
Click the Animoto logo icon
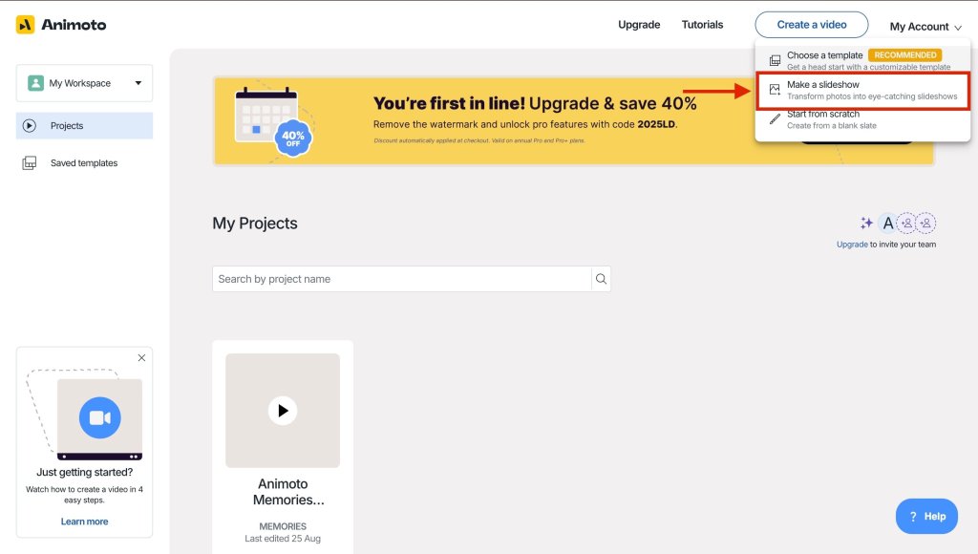[x=25, y=25]
